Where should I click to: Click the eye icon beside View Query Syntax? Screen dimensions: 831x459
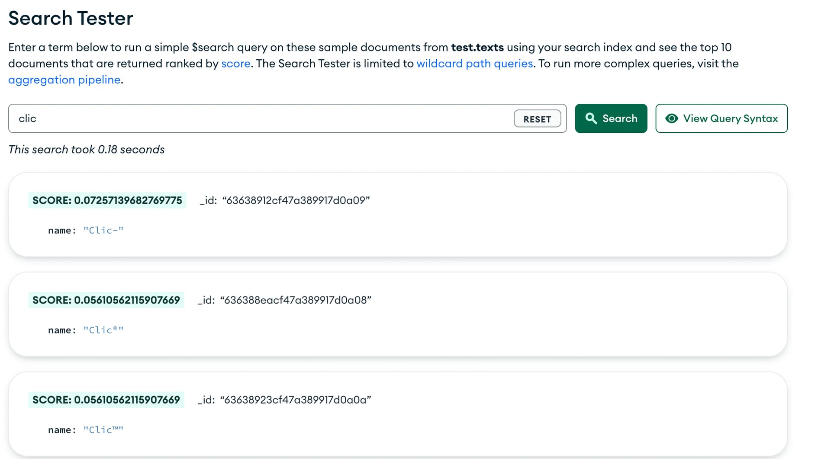point(671,118)
